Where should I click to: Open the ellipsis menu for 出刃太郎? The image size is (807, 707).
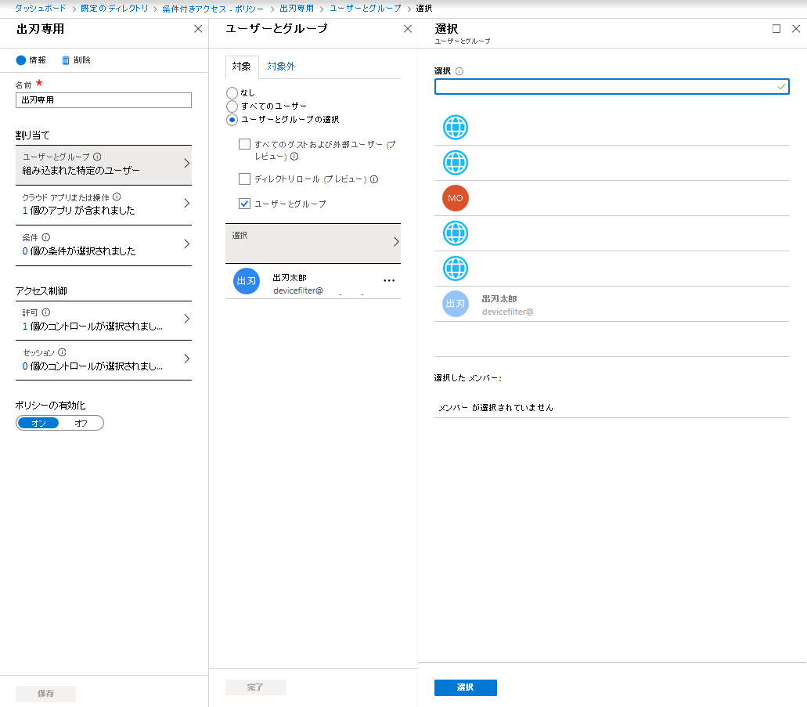pyautogui.click(x=389, y=280)
